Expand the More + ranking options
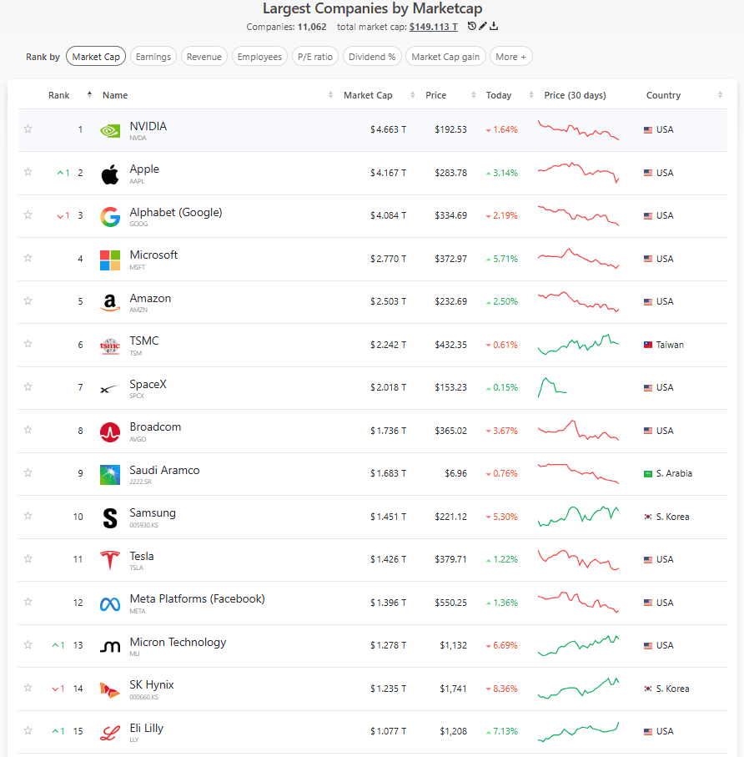The image size is (744, 757). (x=511, y=57)
